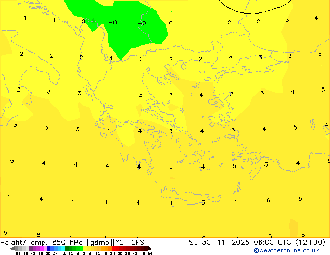Click the 'Height/Temp. 850 hPa' map title
The width and height of the screenshot is (330, 255).
click(41, 243)
